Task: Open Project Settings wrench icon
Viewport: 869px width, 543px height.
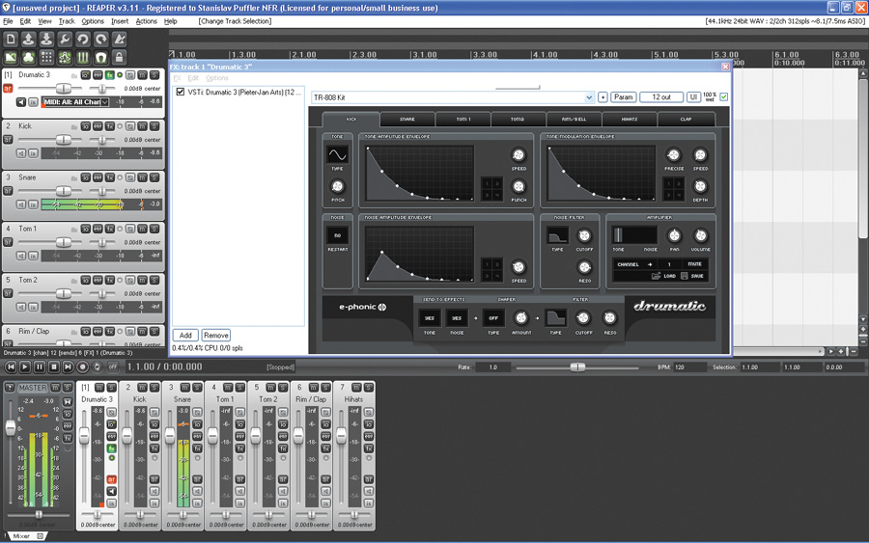Action: point(65,40)
